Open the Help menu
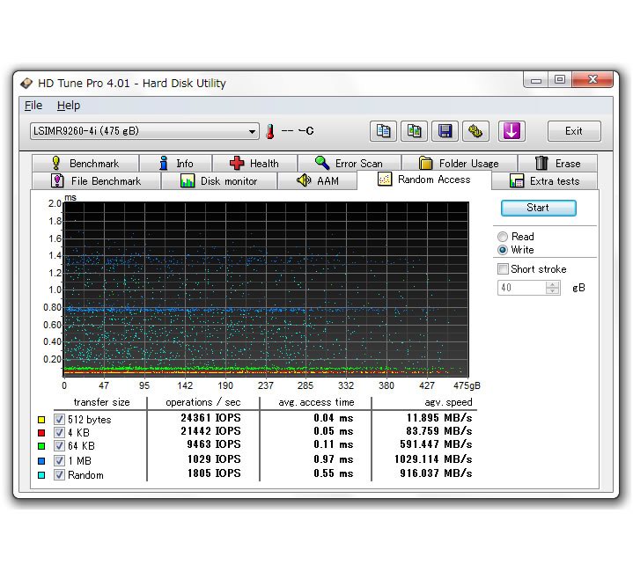The width and height of the screenshot is (633, 572). point(69,106)
